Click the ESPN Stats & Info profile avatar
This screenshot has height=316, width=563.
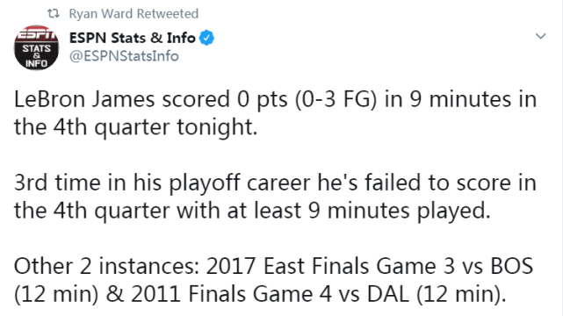(x=36, y=47)
